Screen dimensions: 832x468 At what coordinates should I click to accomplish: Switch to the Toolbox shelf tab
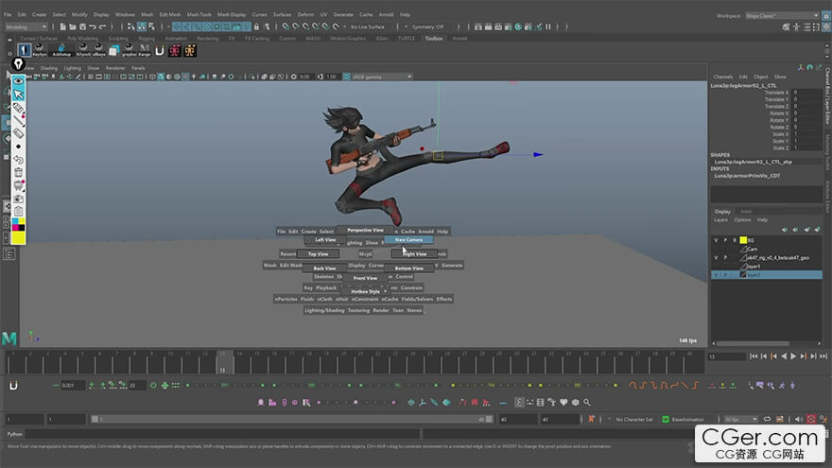434,38
